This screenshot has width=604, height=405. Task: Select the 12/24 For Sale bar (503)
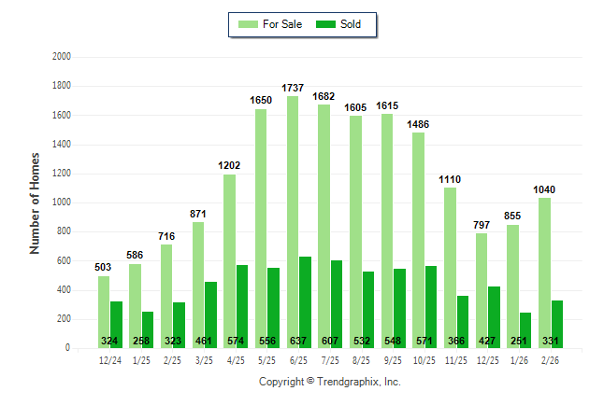pyautogui.click(x=104, y=312)
